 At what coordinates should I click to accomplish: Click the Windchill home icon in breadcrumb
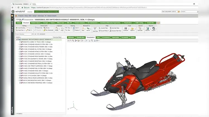[x=16, y=16]
